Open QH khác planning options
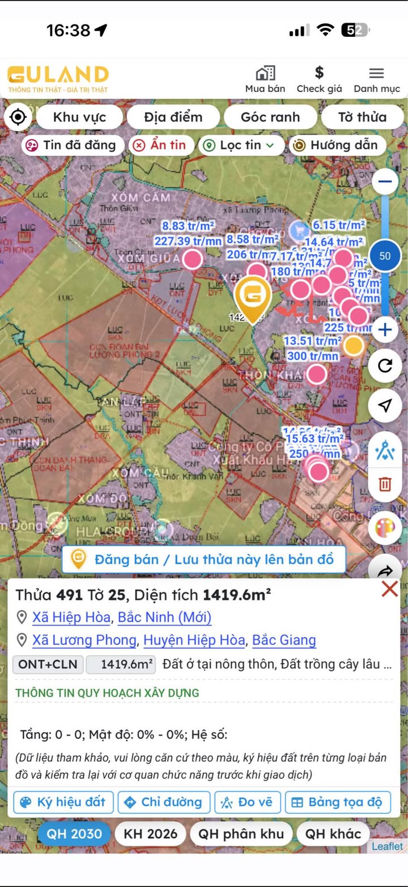 point(333,834)
